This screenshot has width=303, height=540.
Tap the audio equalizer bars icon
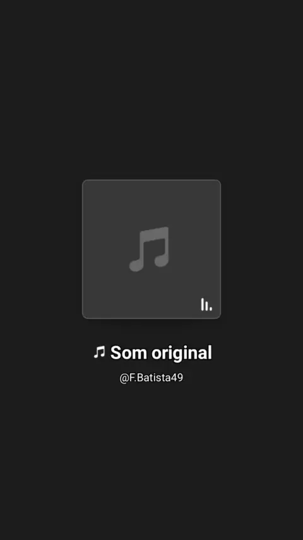point(206,304)
